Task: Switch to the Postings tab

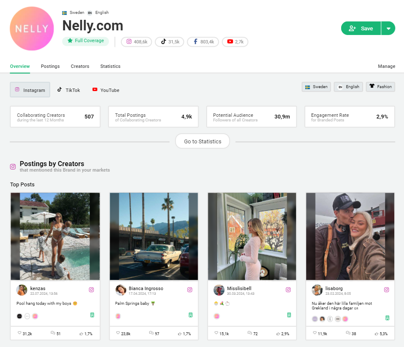Action: 50,66
